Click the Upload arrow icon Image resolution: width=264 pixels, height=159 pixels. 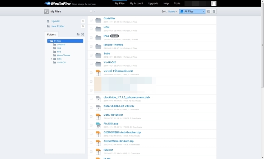[48, 21]
